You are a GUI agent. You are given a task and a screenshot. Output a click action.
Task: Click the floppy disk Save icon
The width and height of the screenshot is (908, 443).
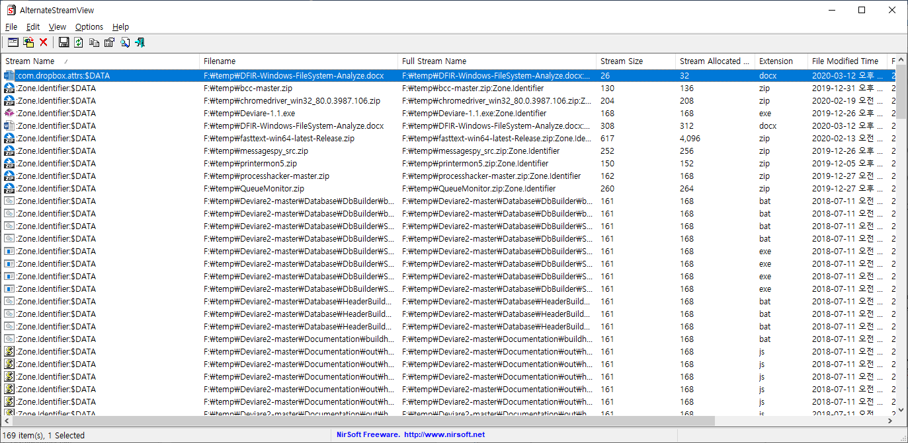(63, 42)
